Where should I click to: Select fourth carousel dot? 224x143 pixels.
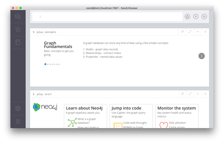click(x=52, y=64)
